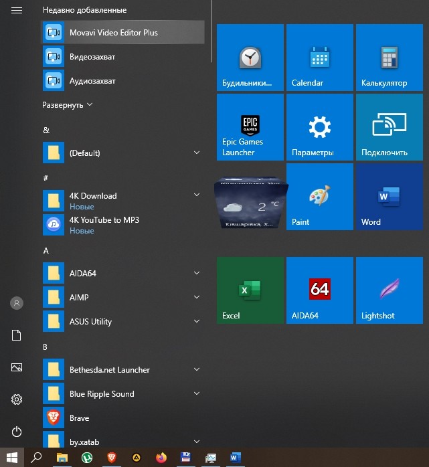Open the Blue Ripple Sound folder entry

point(122,393)
